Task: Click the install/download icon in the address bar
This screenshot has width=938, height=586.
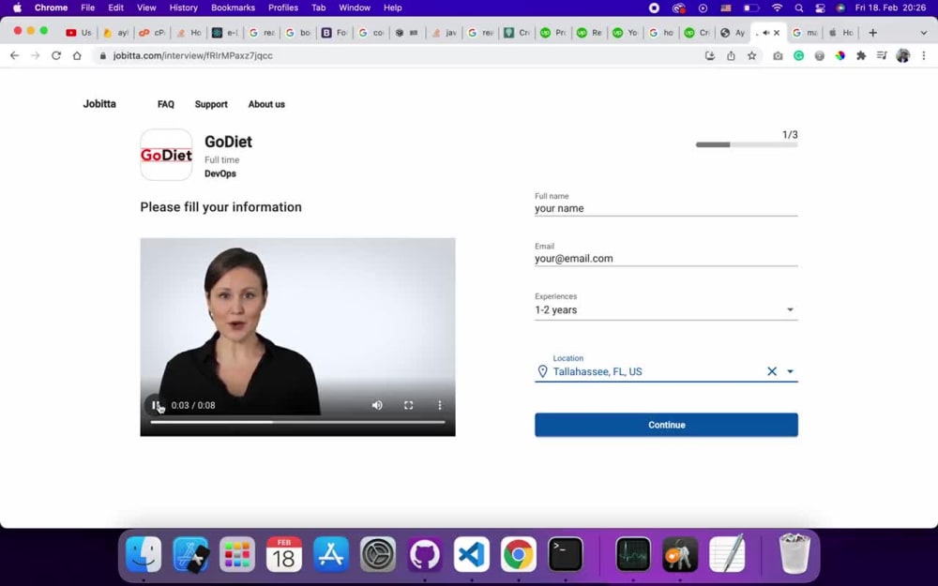Action: click(710, 55)
